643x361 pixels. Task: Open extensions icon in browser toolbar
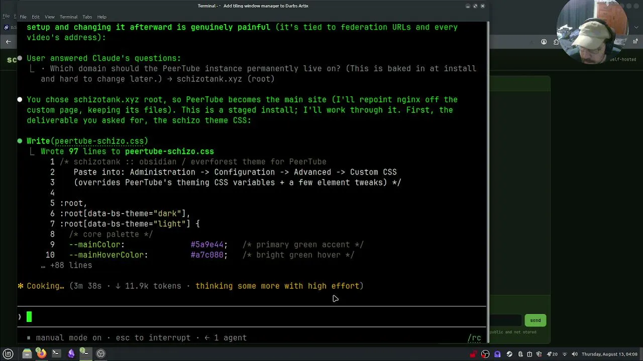(556, 42)
